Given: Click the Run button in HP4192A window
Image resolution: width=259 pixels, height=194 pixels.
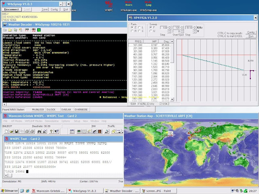Looking at the screenshot, I should pyautogui.click(x=251, y=36).
